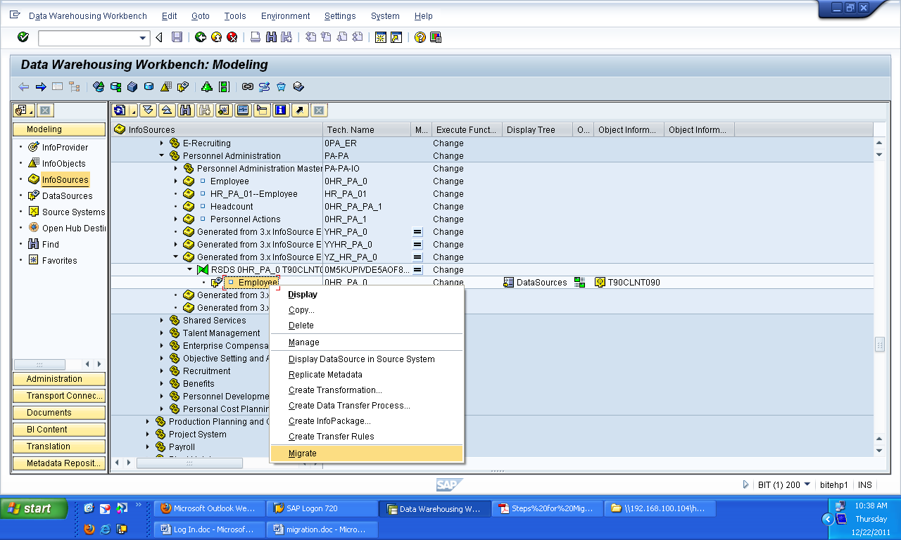
Task: Click the refresh tree icon above InfoSources
Action: click(x=120, y=110)
